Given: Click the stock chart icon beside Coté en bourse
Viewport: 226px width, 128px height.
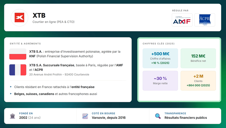Looking at the screenshot, I should point(85,116).
